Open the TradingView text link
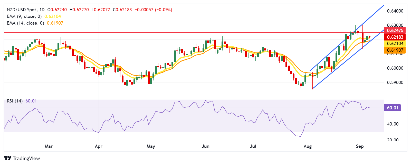Screen dimensions: 411x165 [x=26, y=158]
